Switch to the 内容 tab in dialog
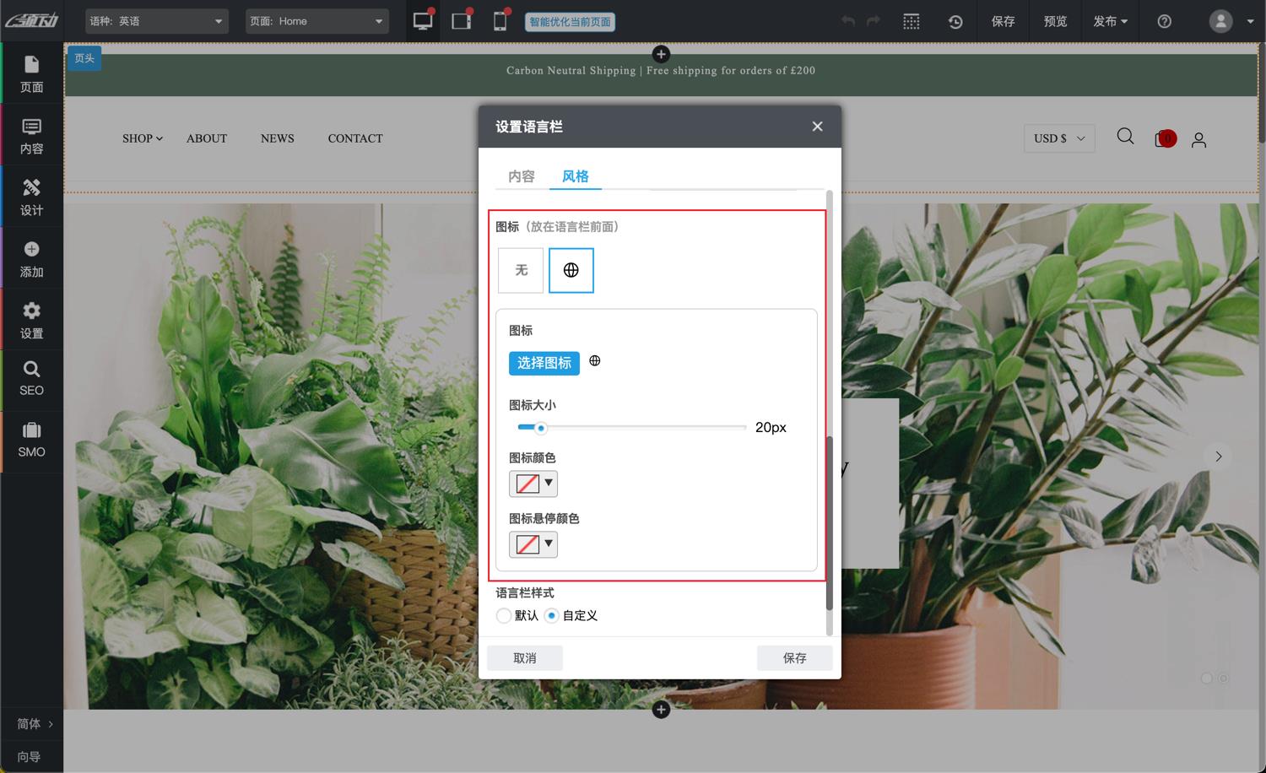 520,176
